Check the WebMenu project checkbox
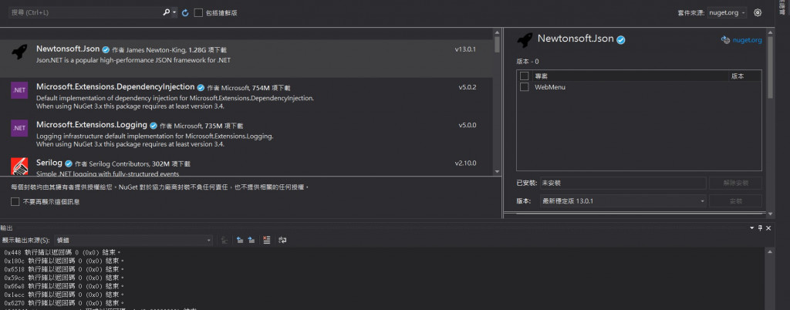Viewport: 790px width, 310px height. [525, 86]
